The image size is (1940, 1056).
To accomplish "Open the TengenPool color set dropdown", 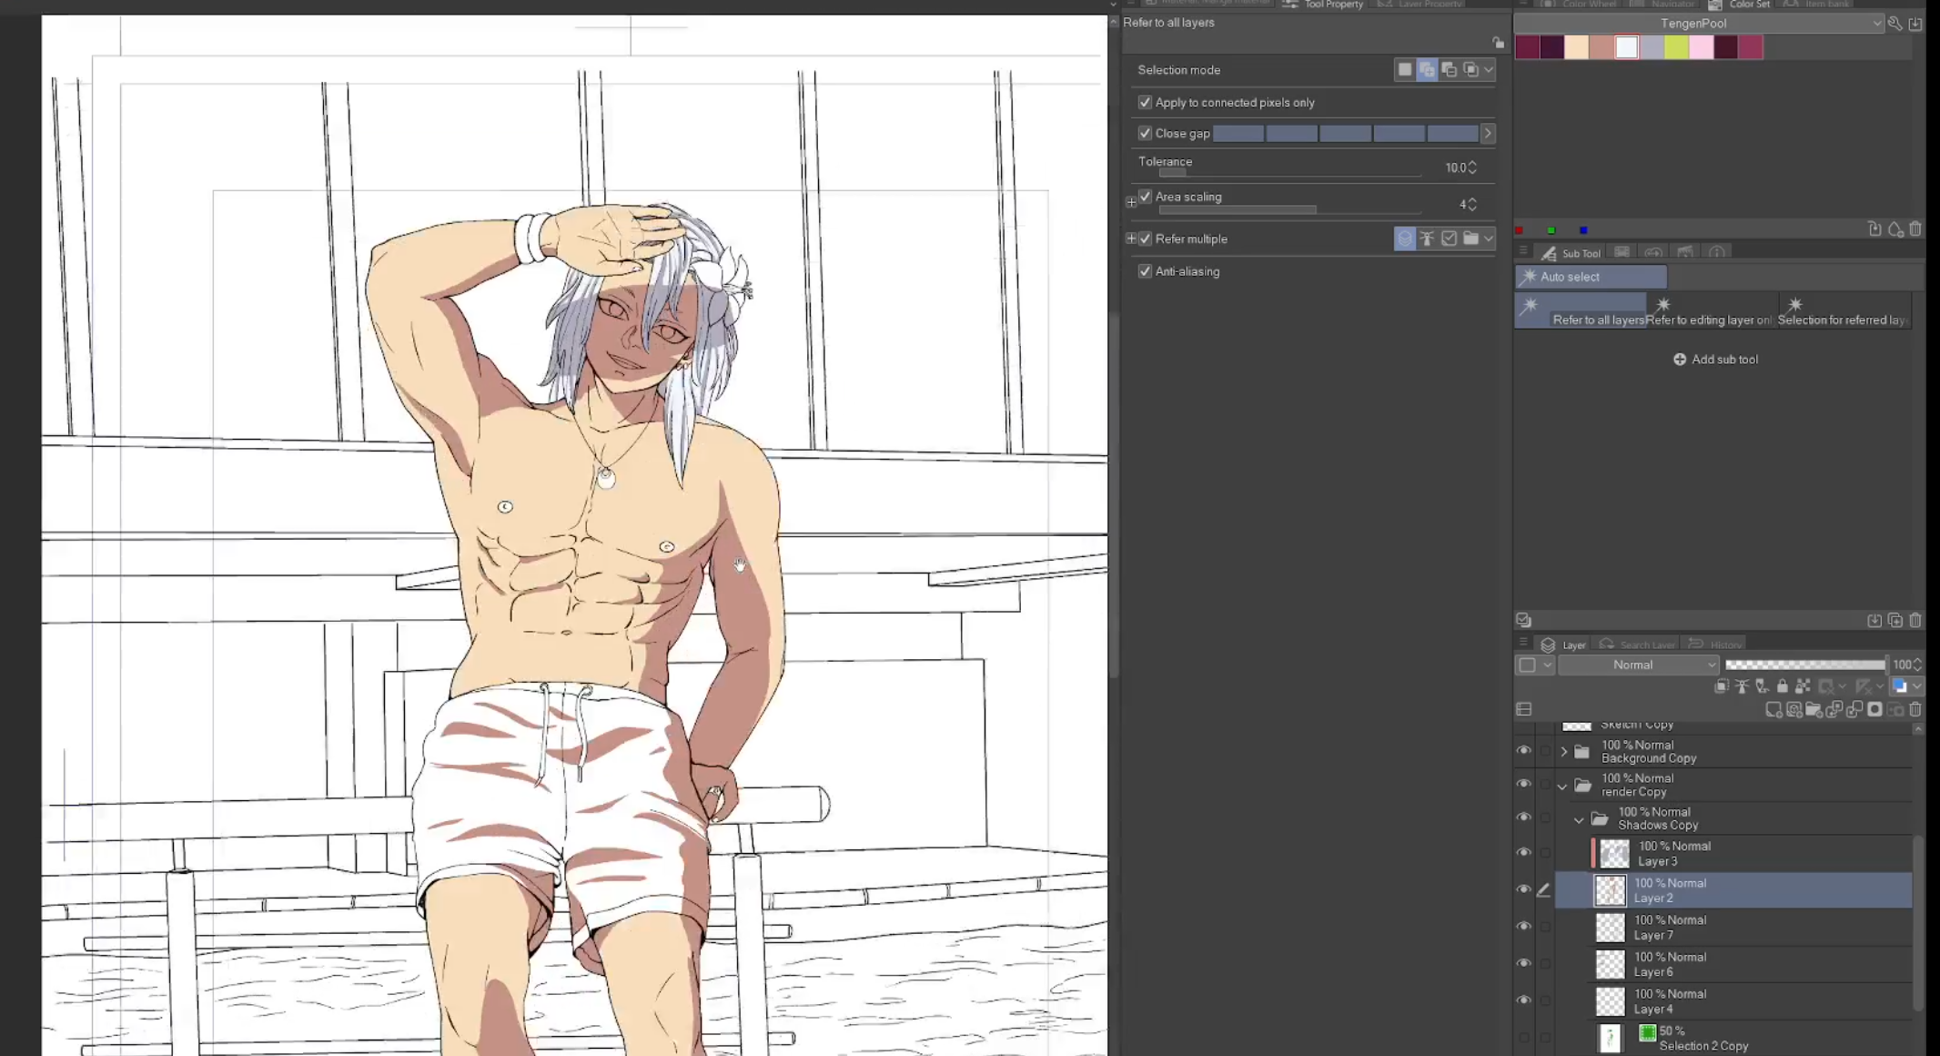I will click(1699, 24).
